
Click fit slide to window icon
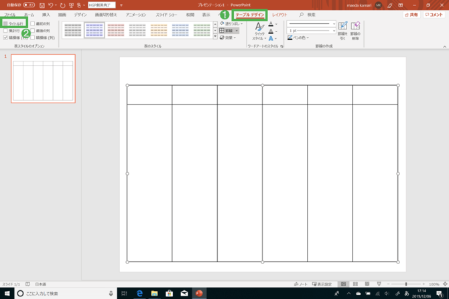pos(445,284)
